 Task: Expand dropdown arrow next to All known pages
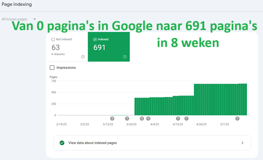tap(35, 19)
